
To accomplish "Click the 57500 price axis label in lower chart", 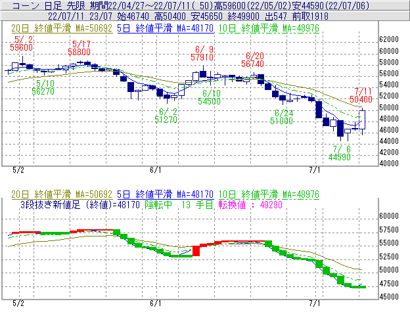I will tap(389, 230).
